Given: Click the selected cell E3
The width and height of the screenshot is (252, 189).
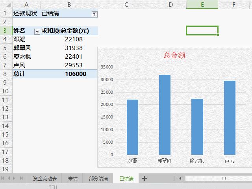Looking at the screenshot, I should coord(202,31).
